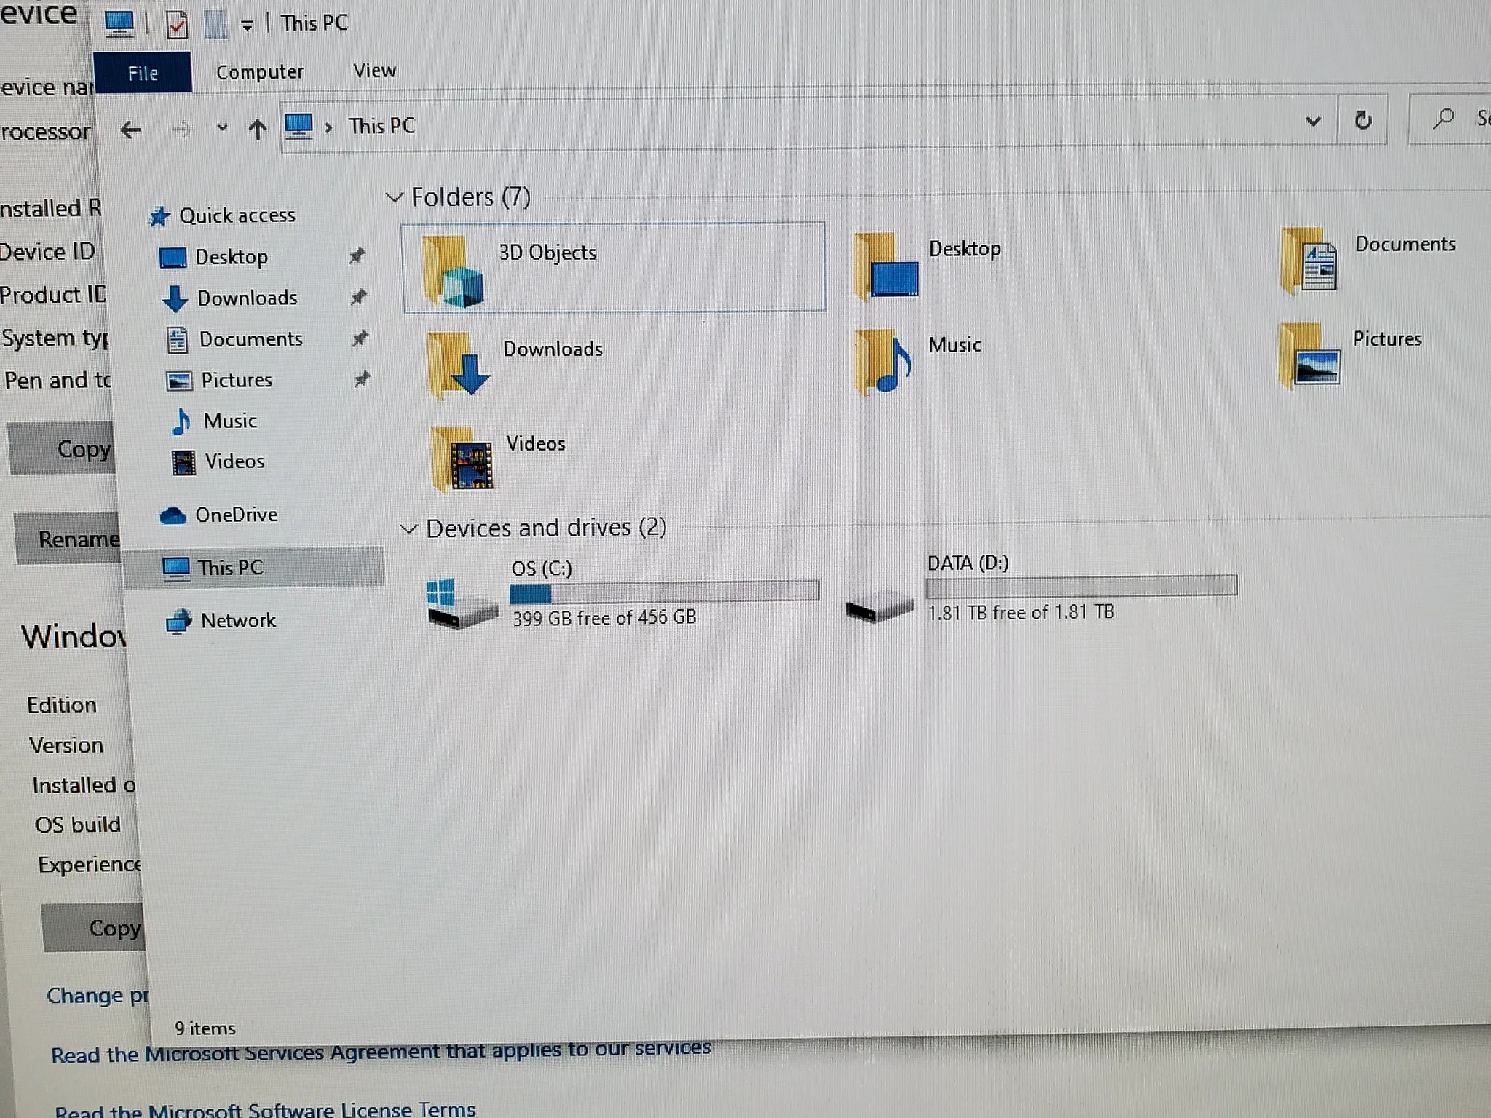Click '399 GB free of 456 GB' text

(x=604, y=618)
